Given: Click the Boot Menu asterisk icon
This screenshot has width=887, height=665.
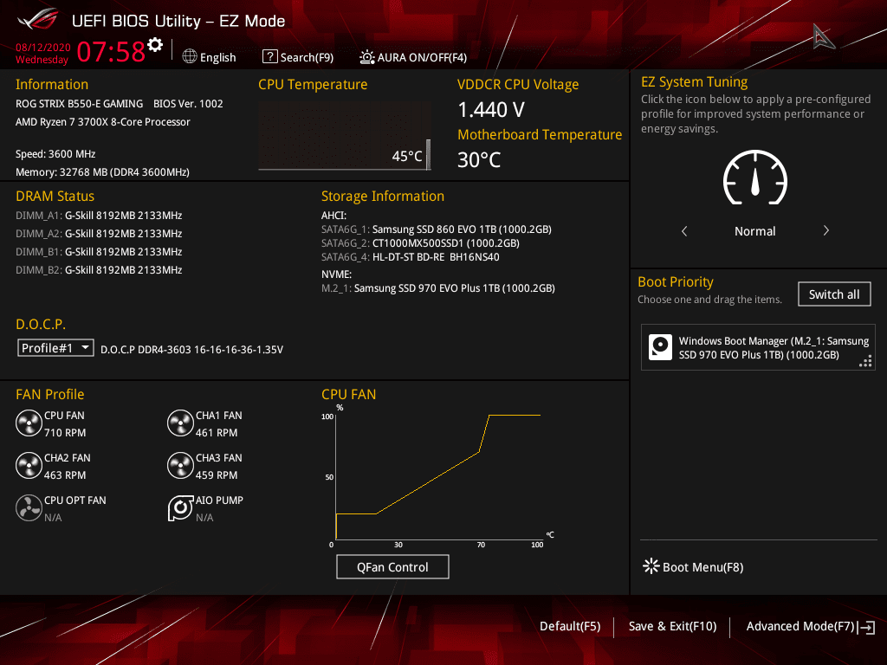Looking at the screenshot, I should (651, 566).
